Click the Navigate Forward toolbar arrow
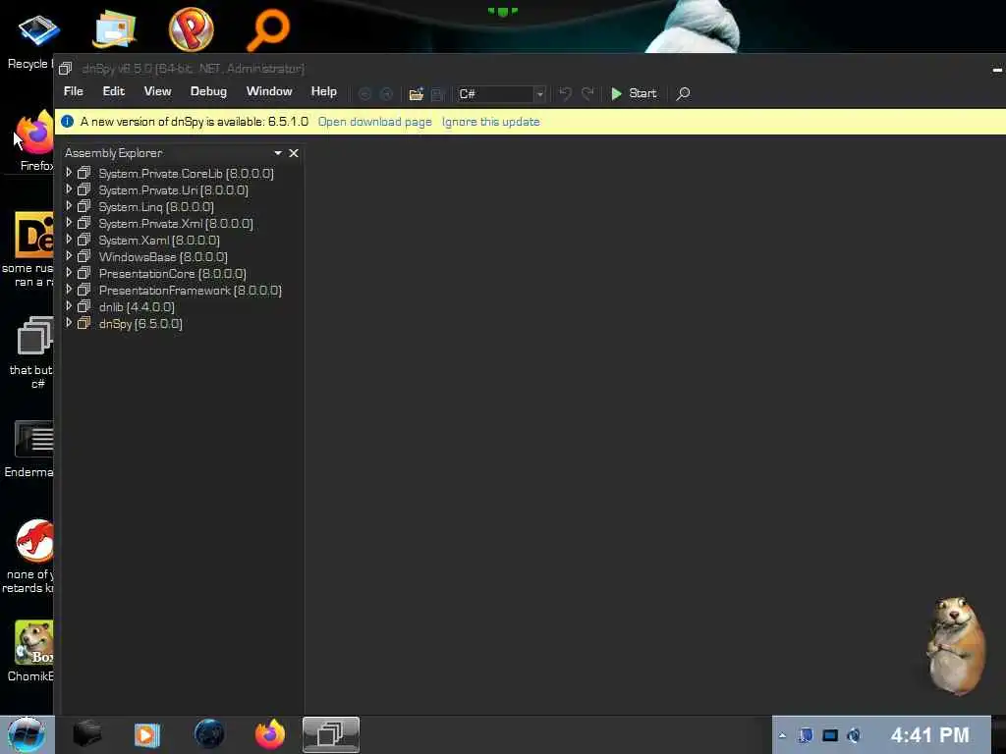This screenshot has width=1006, height=754. [x=386, y=93]
